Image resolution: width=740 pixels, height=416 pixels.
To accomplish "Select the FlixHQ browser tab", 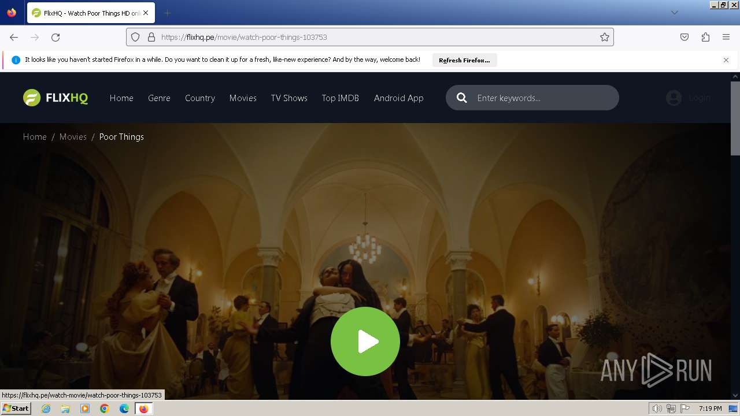I will (x=91, y=13).
